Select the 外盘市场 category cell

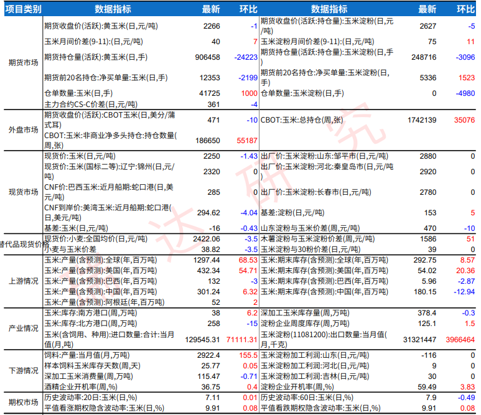point(23,130)
